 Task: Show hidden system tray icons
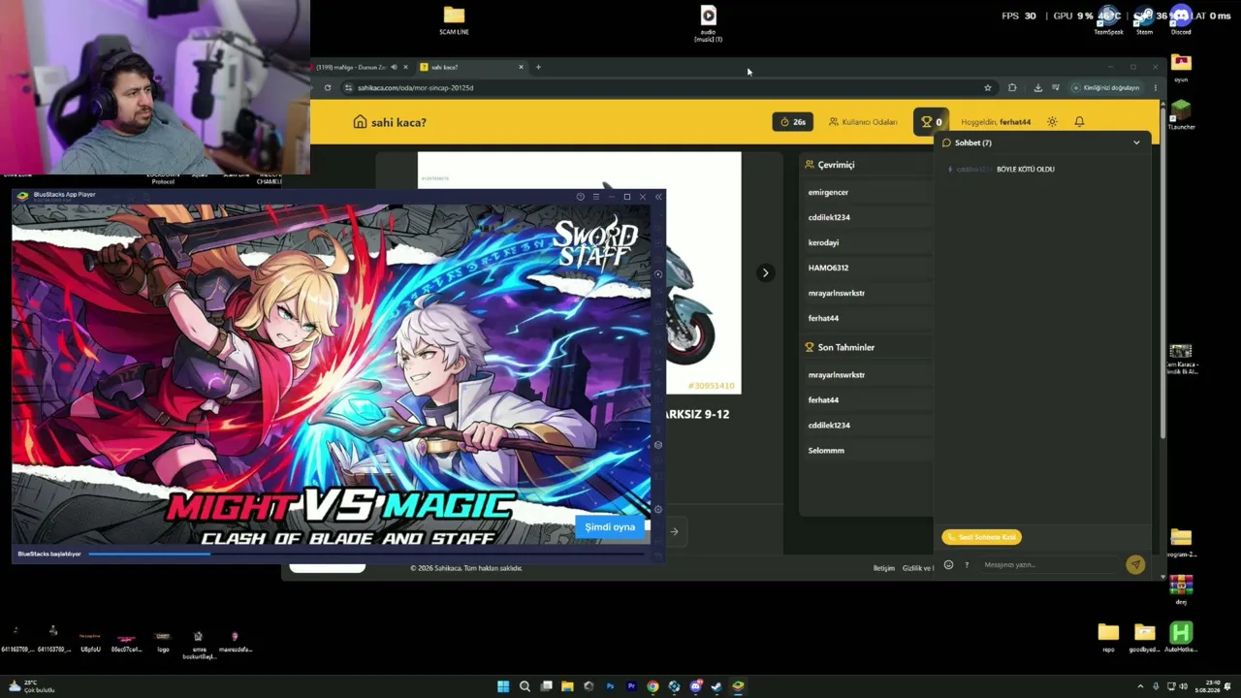(1140, 686)
